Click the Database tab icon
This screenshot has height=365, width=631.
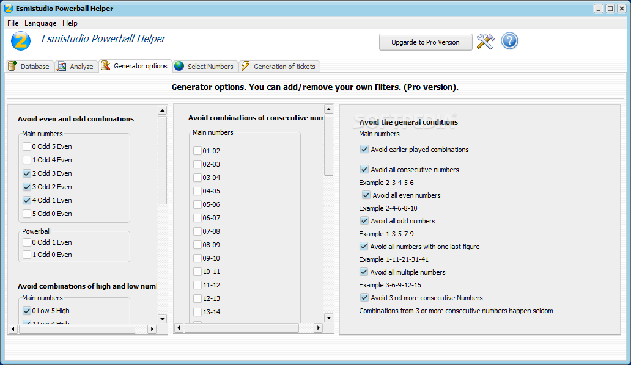click(x=12, y=66)
